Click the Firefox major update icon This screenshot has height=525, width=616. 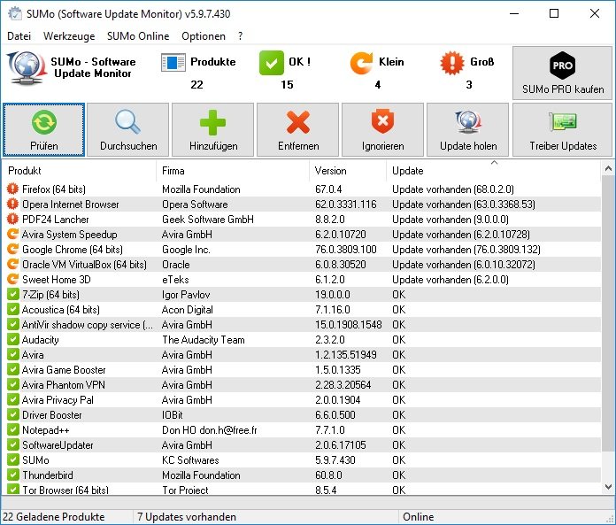12,189
